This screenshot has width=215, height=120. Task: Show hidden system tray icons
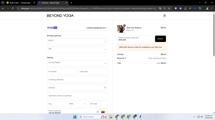194,117
